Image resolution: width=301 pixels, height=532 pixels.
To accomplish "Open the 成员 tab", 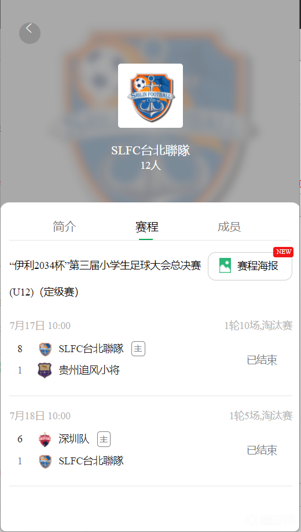I will tap(229, 226).
